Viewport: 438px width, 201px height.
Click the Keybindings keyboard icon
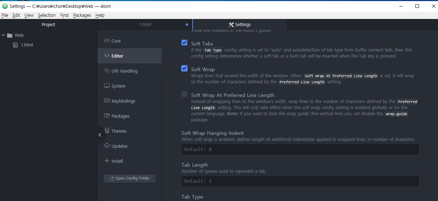(x=107, y=101)
